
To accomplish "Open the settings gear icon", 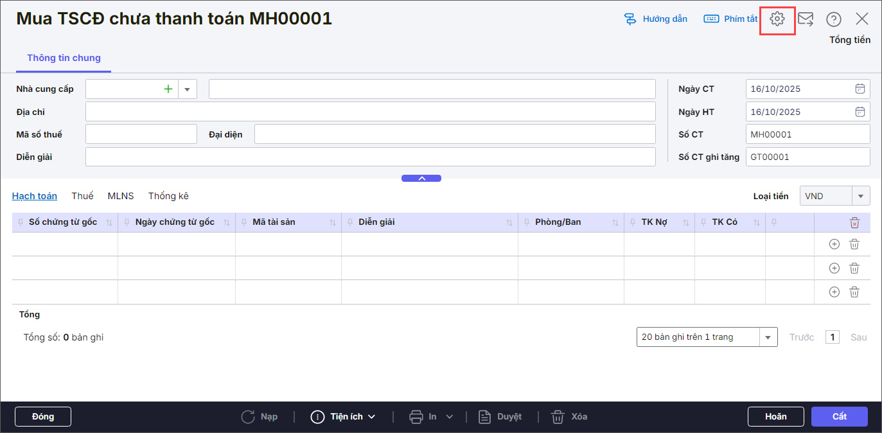I will [777, 19].
